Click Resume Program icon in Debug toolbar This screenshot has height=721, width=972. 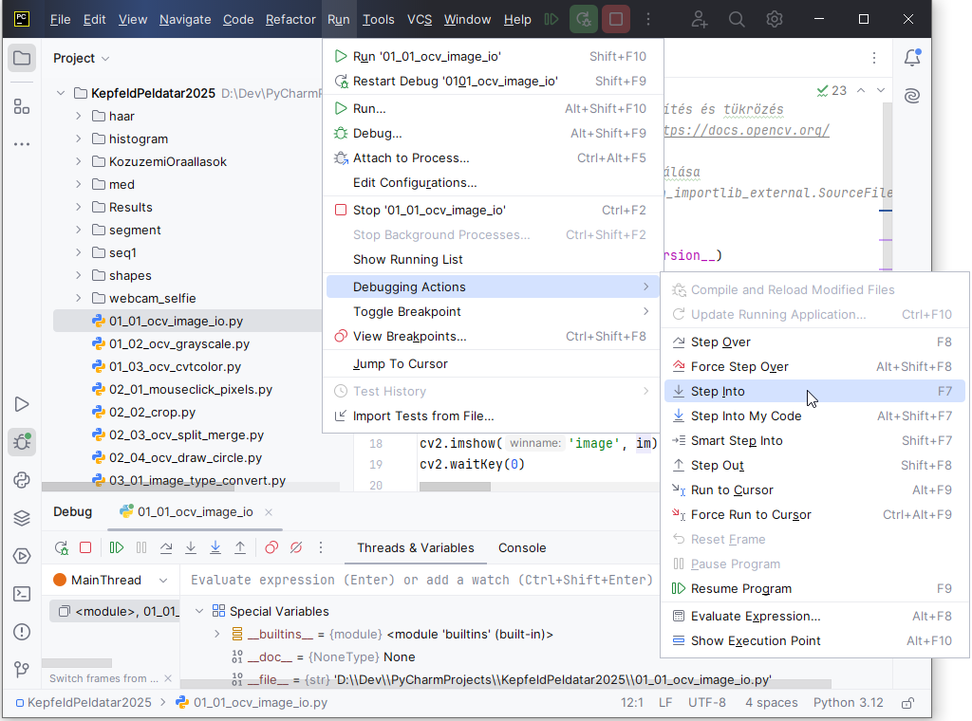(x=116, y=547)
